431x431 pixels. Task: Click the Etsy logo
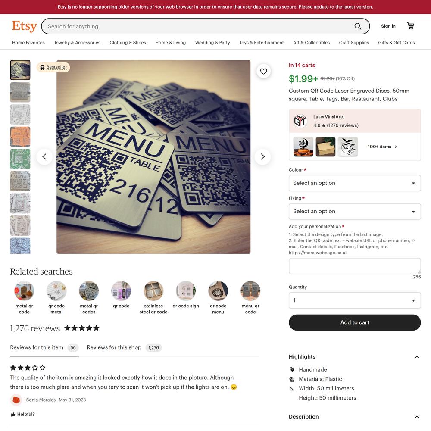24,26
